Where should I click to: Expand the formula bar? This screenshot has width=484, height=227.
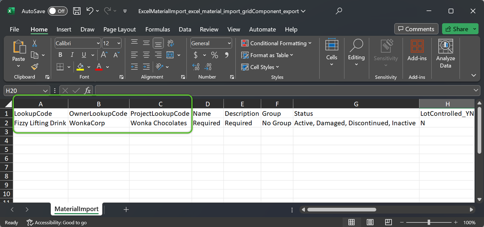coord(477,91)
